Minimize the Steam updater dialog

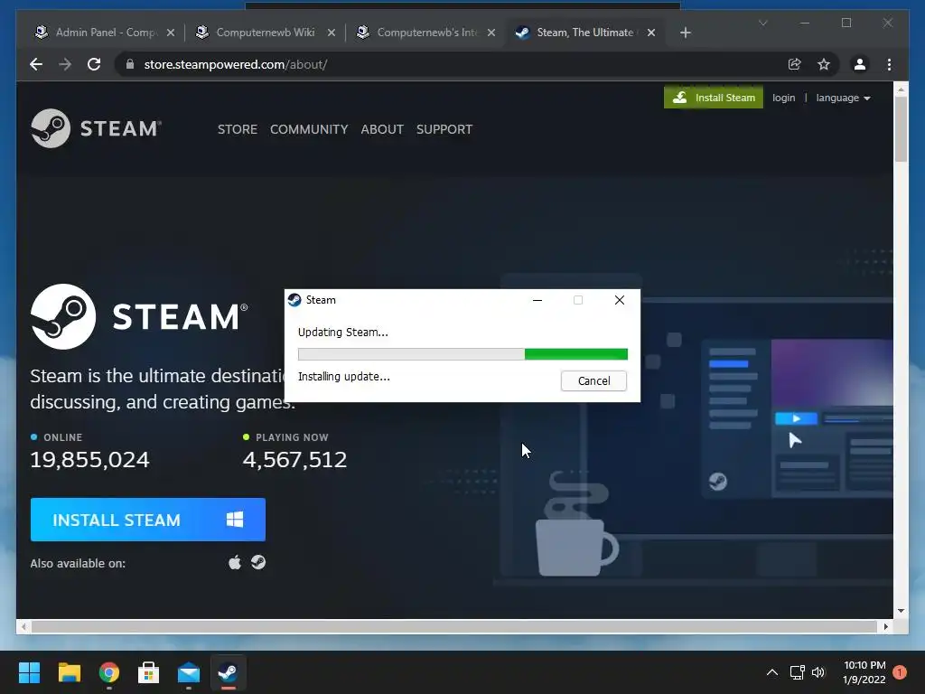point(537,300)
